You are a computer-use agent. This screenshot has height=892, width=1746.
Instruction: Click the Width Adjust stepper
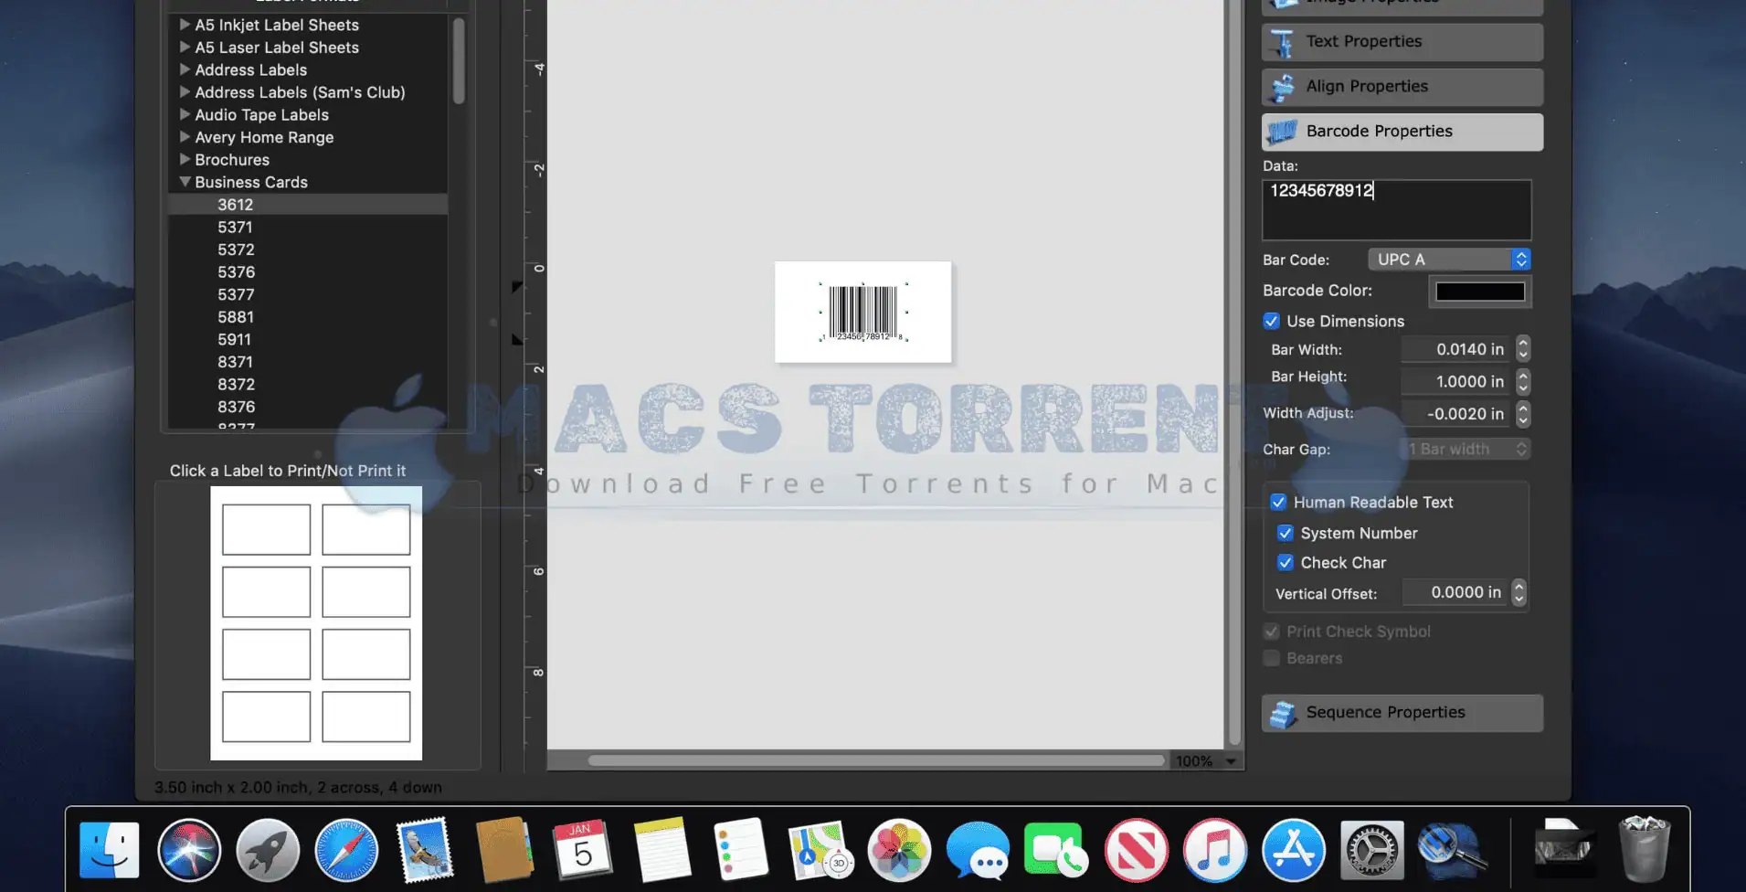[1522, 414]
